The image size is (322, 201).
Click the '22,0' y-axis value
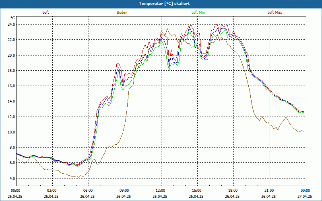click(11, 40)
